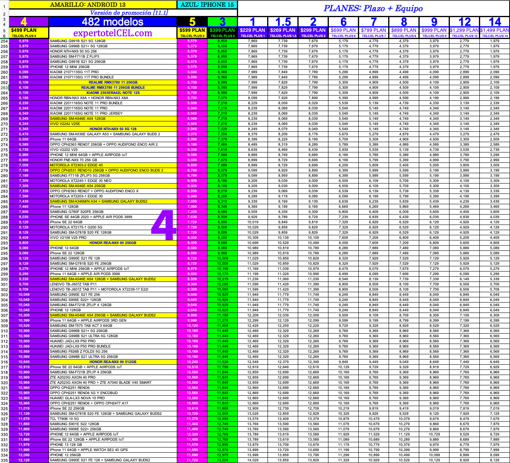Select 'IPHONE 12 256GB' model cell
Viewport: 510px width, 463px height.
[x=113, y=455]
